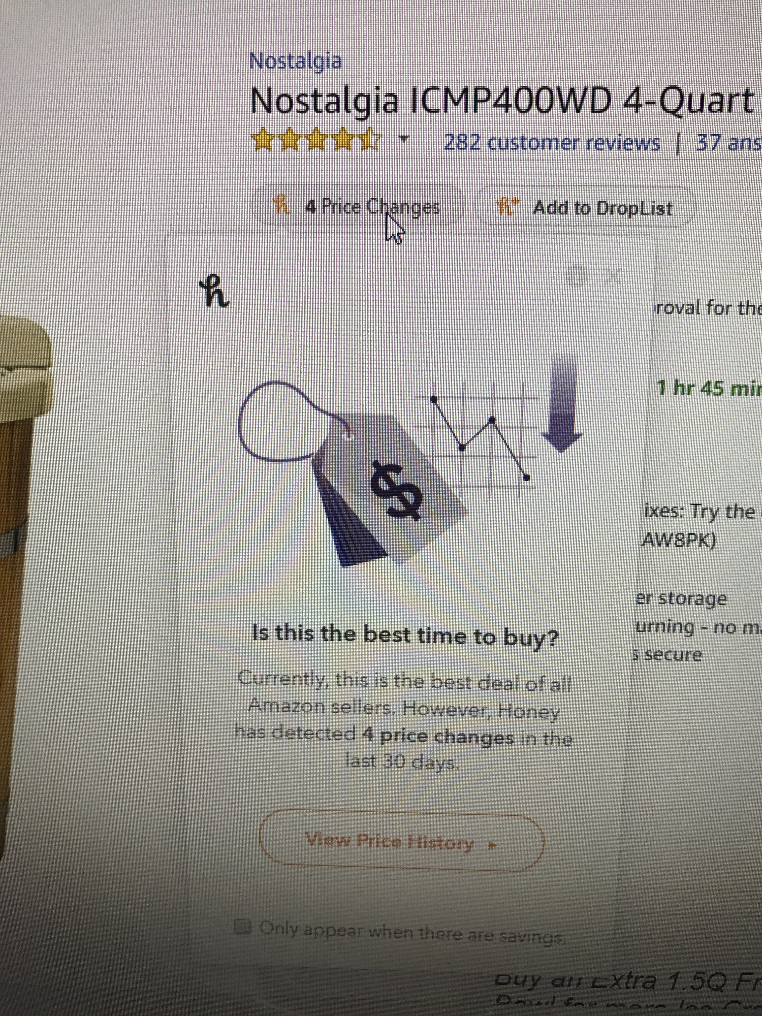Close the Honey price popup with X
Viewport: 762px width, 1016px height.
[613, 276]
